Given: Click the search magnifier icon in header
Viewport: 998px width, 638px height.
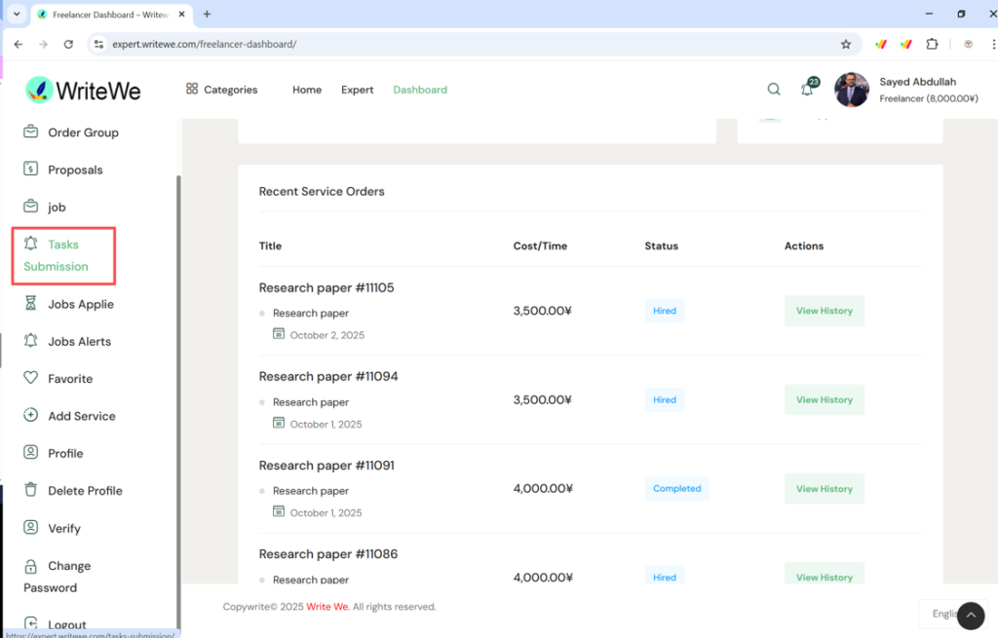Looking at the screenshot, I should click(774, 90).
